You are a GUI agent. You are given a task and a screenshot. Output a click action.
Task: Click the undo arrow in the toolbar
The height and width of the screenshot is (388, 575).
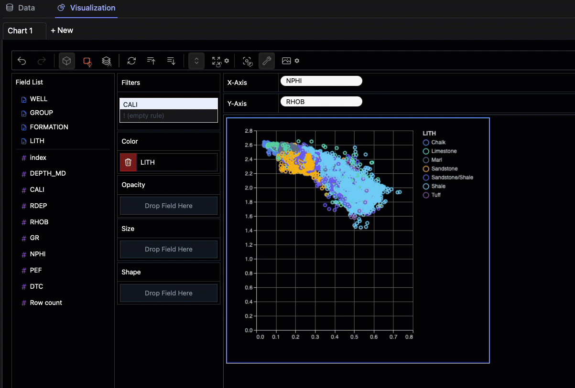(x=22, y=61)
